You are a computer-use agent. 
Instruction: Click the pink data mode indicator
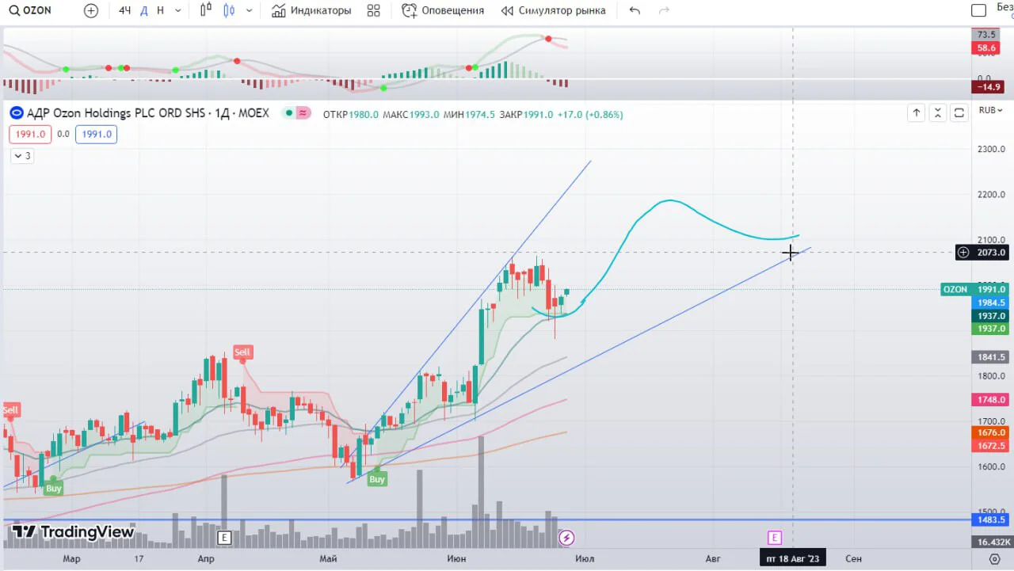coord(303,113)
